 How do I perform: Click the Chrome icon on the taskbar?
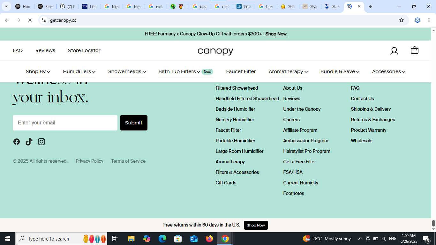tap(225, 239)
